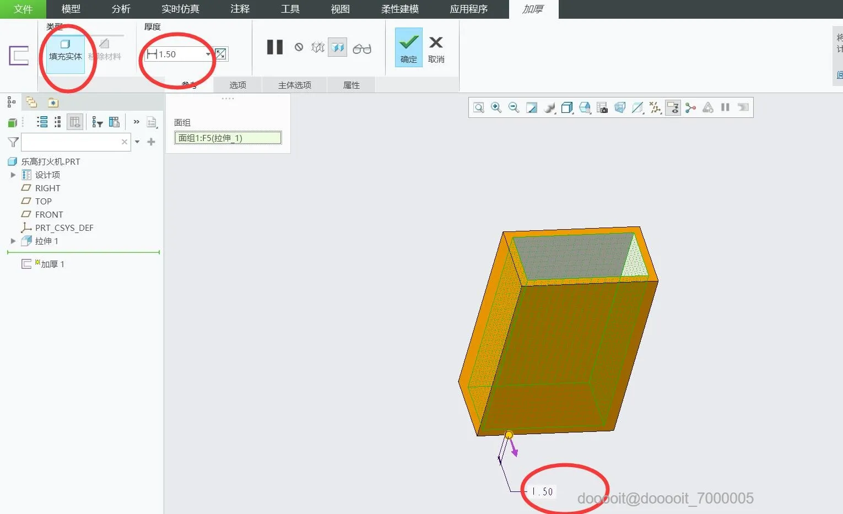Screen dimensions: 843x514
Task: Switch to the 实时仿真 ribbon tab
Action: tap(181, 9)
